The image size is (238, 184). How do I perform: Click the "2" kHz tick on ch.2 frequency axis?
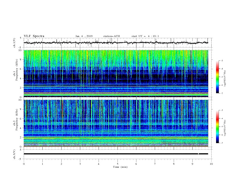point(21,137)
